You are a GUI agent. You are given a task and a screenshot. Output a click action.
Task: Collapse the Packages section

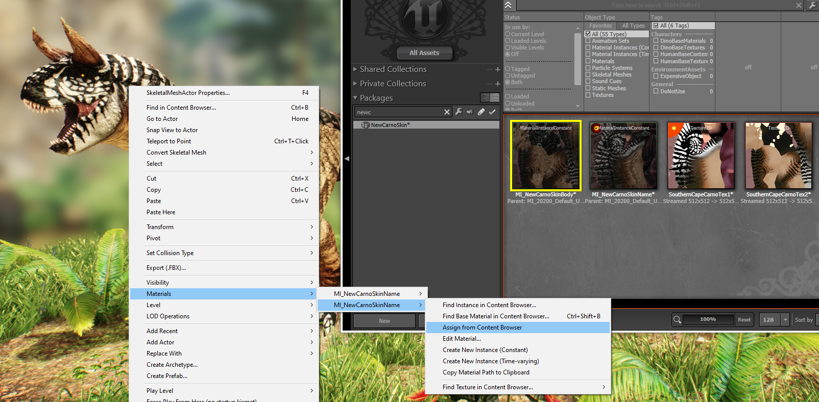pos(355,97)
